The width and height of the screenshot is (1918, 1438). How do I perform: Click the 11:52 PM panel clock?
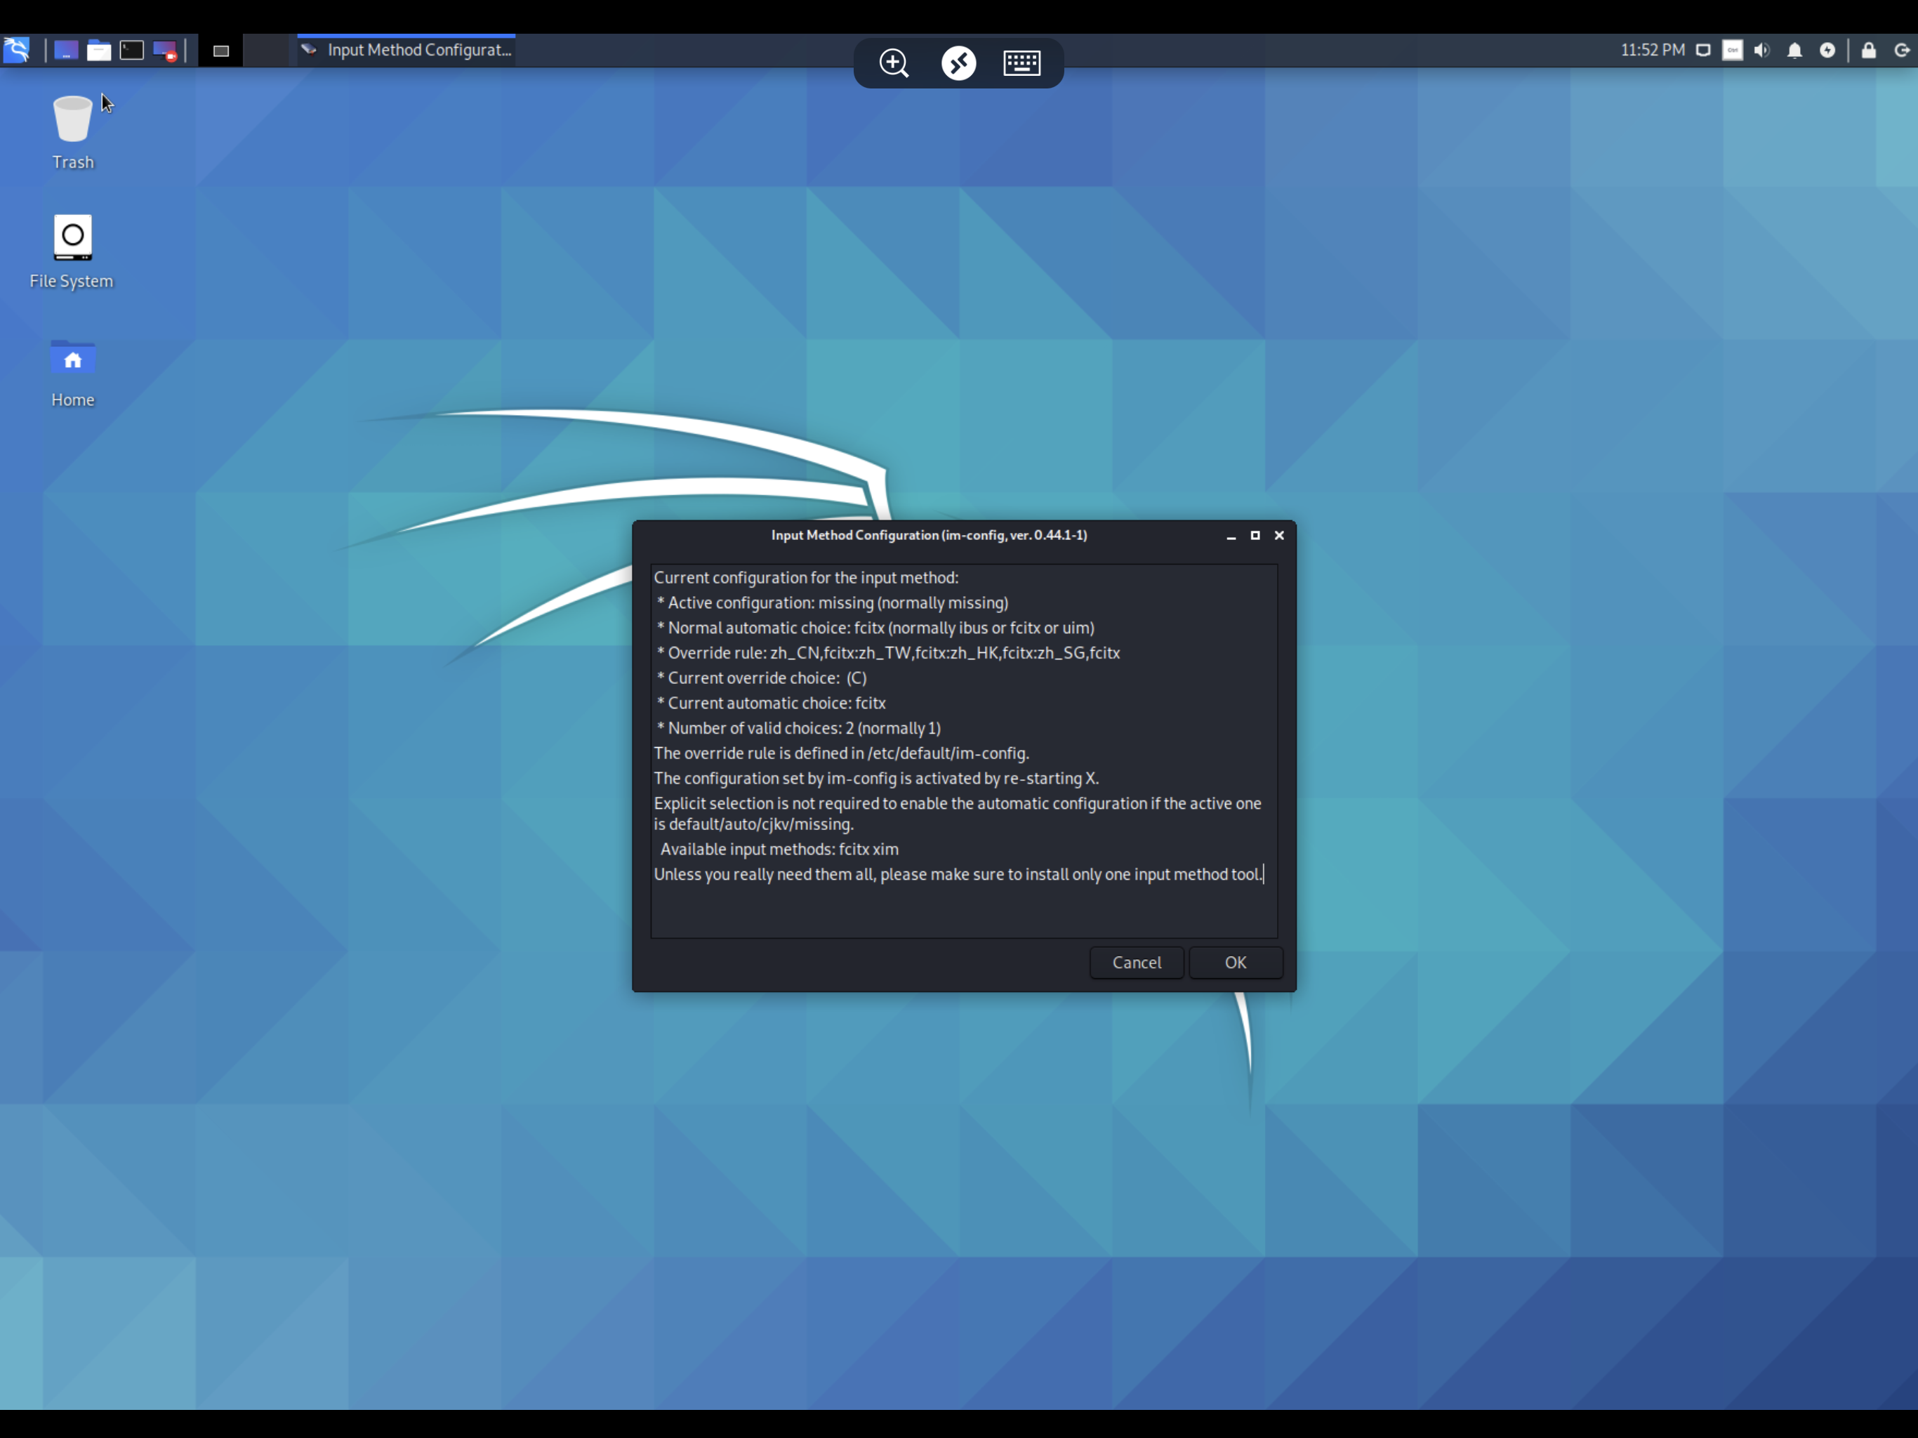click(1652, 51)
